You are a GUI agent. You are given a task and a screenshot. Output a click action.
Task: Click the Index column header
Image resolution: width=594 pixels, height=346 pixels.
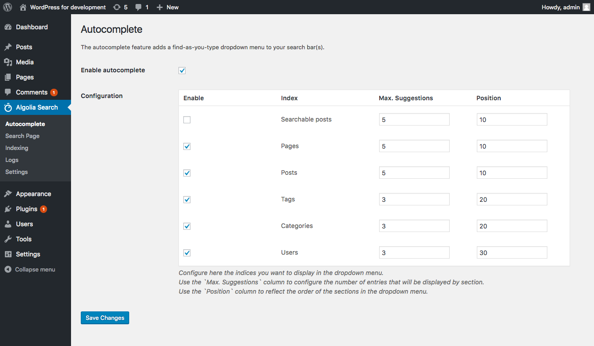tap(289, 98)
